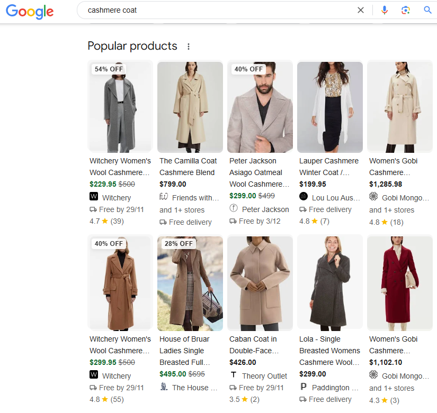This screenshot has height=413, width=437.
Task: Click the 3.5 star (2) rating
Action: [244, 399]
